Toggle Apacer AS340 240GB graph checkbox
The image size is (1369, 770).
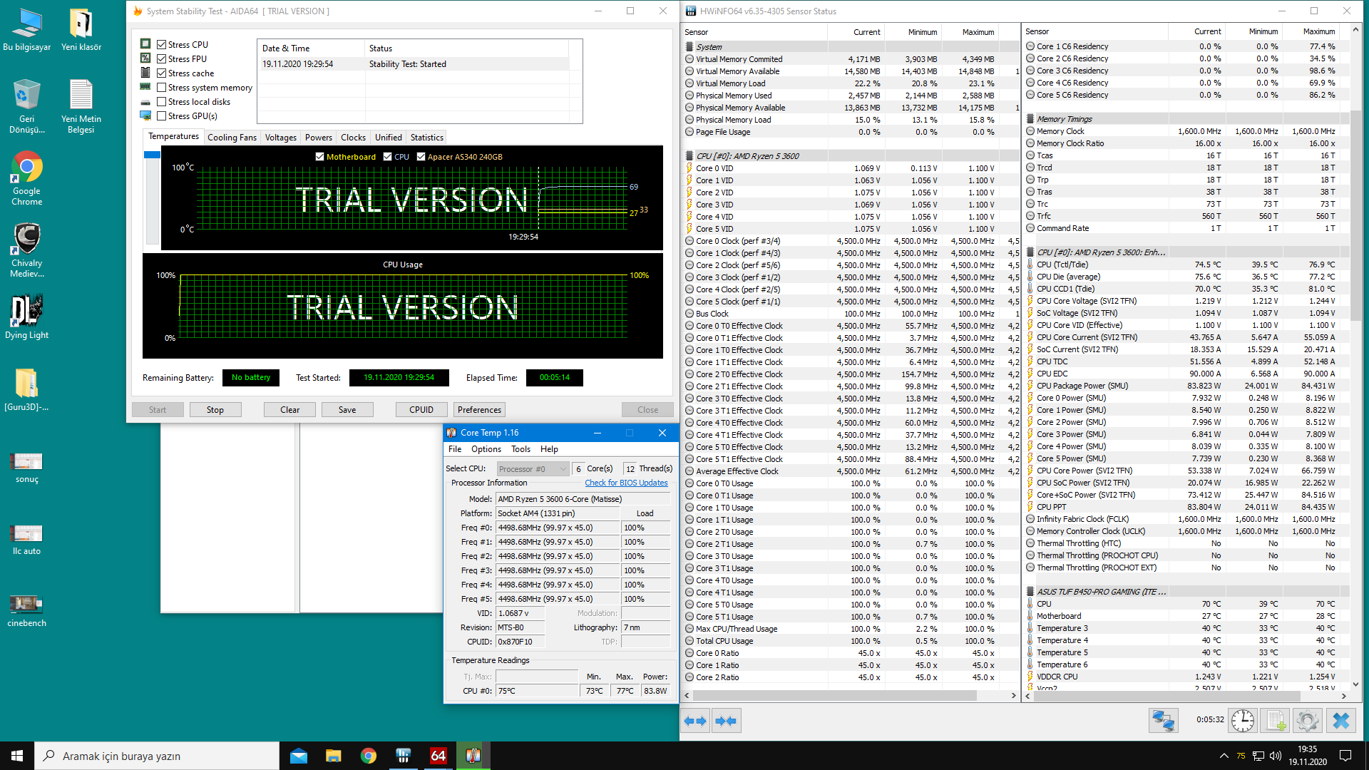point(421,157)
